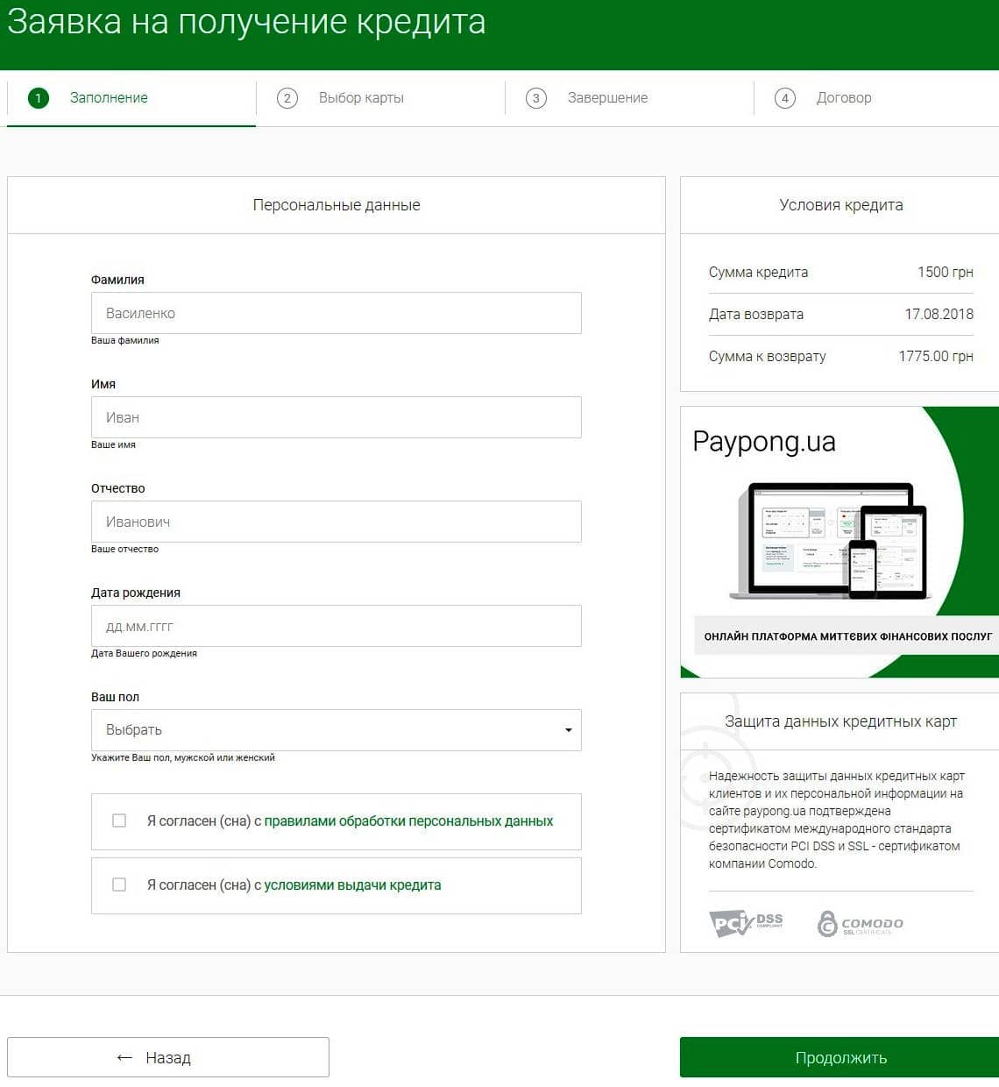Click the Comodo SSL certificate icon

[x=861, y=925]
